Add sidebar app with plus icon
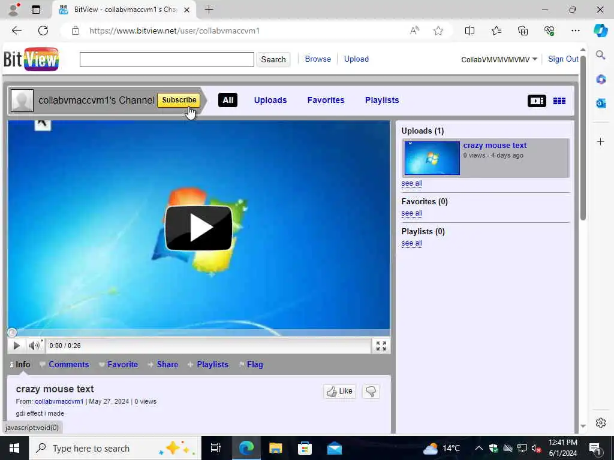 click(601, 141)
